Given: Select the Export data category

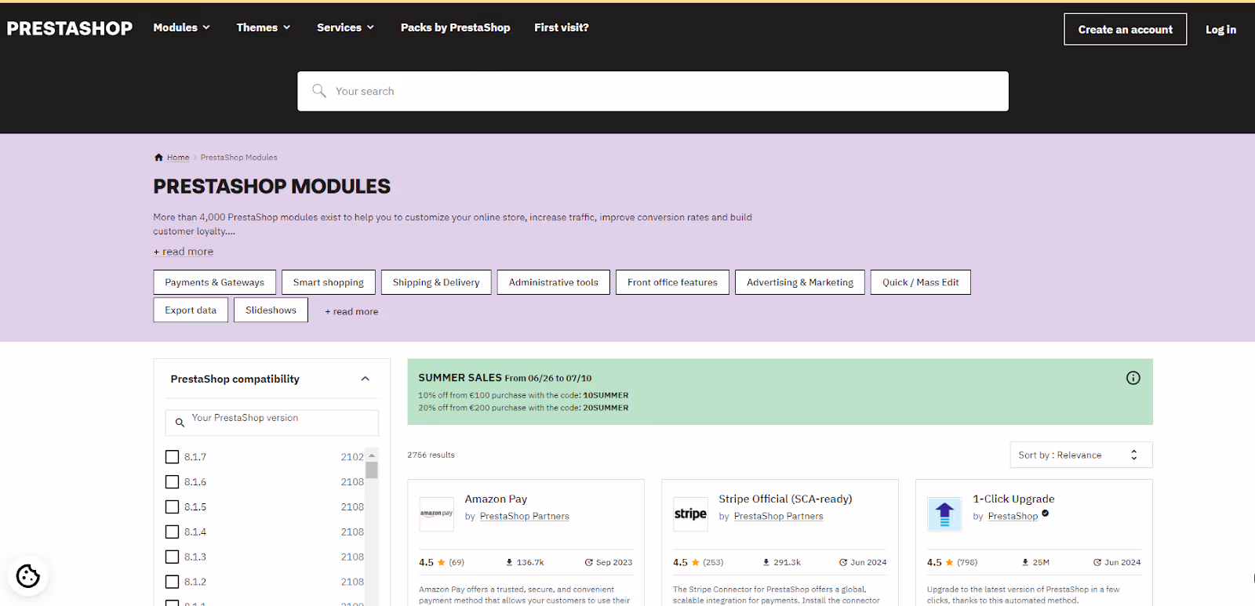Looking at the screenshot, I should click(x=191, y=310).
